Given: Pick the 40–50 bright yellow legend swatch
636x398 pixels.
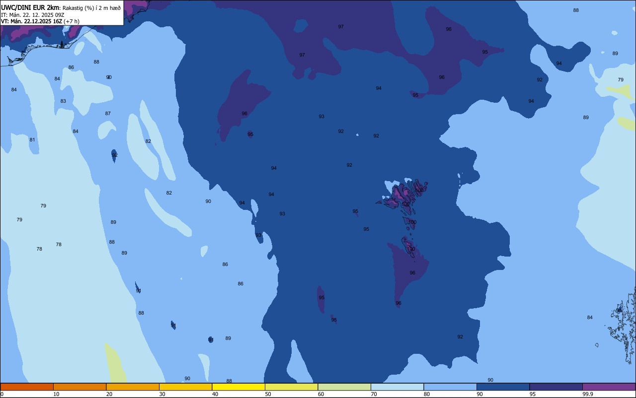Looking at the screenshot, I should pos(238,387).
